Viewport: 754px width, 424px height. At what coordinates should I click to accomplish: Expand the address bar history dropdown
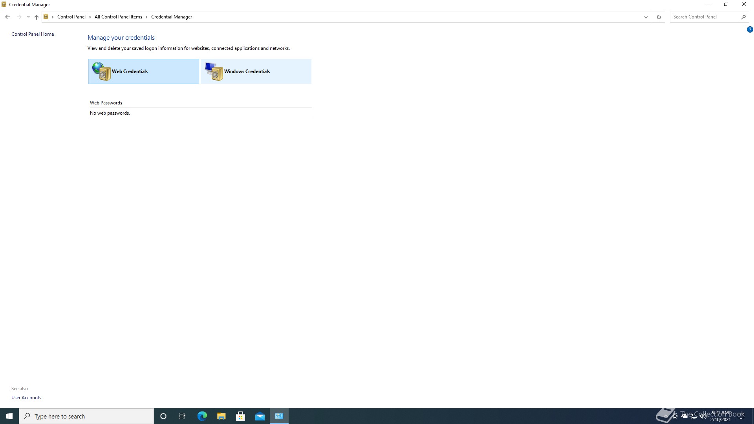pyautogui.click(x=646, y=17)
